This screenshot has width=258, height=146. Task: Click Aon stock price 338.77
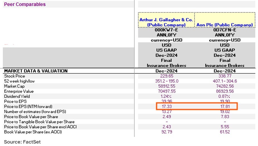tap(225, 76)
